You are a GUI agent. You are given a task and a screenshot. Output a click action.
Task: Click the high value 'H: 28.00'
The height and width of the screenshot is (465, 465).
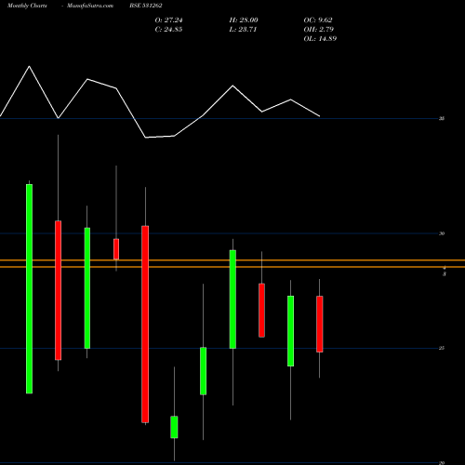click(244, 20)
